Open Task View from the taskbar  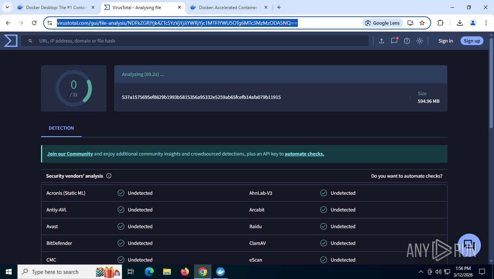131,272
